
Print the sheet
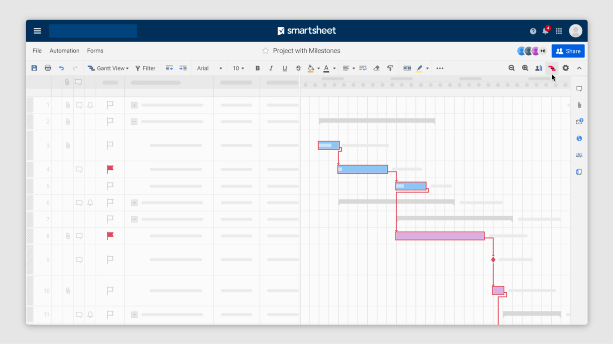(48, 68)
